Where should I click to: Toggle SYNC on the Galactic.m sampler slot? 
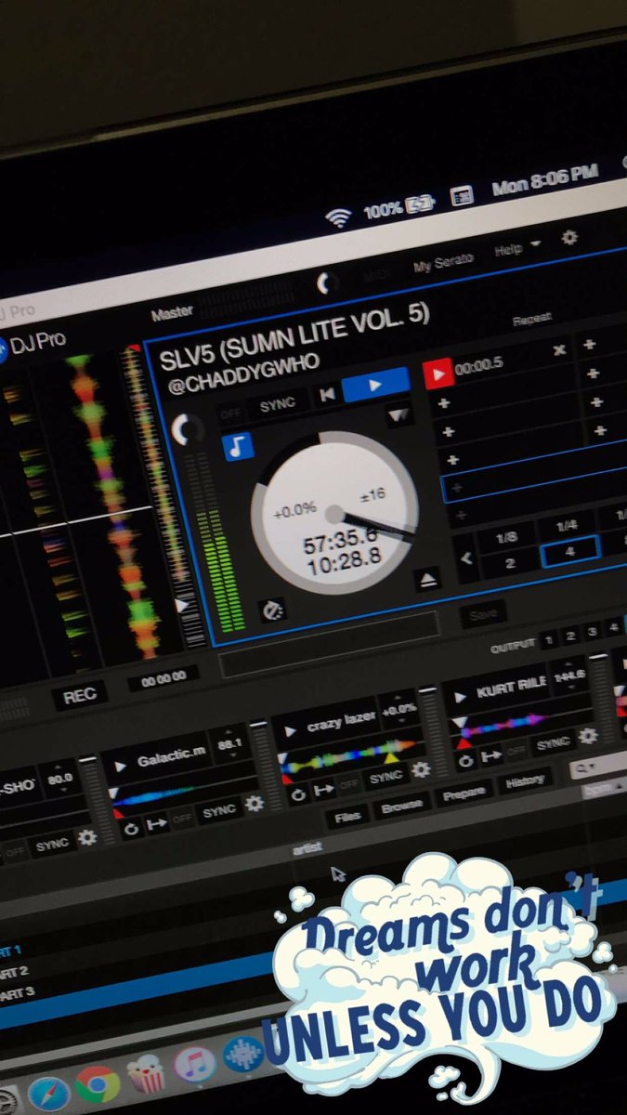[219, 811]
